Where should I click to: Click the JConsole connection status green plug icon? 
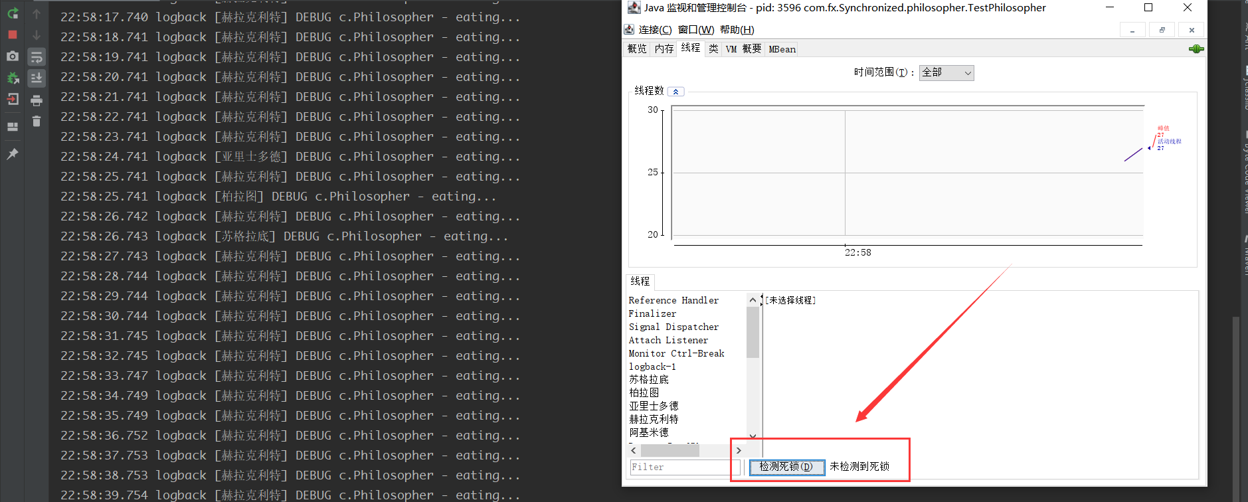click(1196, 48)
